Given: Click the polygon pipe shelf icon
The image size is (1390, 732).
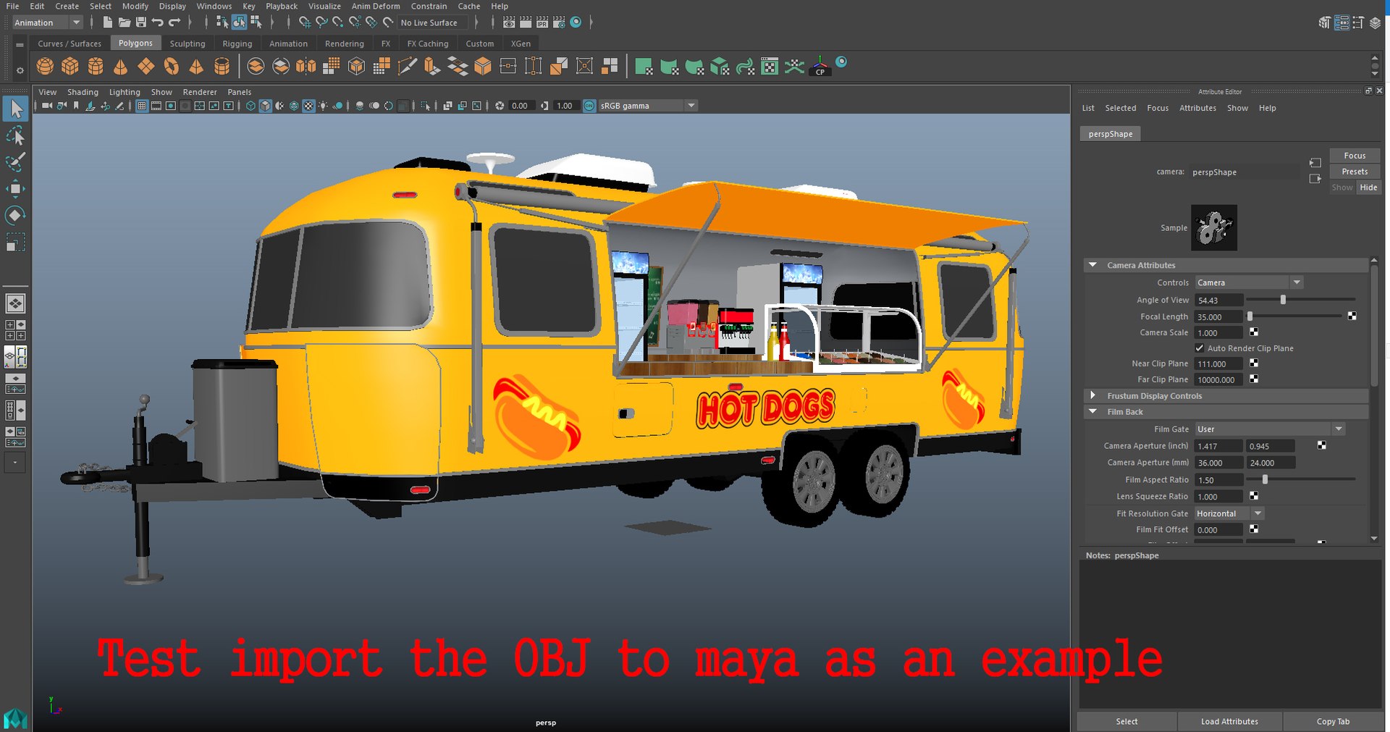Looking at the screenshot, I should 222,67.
